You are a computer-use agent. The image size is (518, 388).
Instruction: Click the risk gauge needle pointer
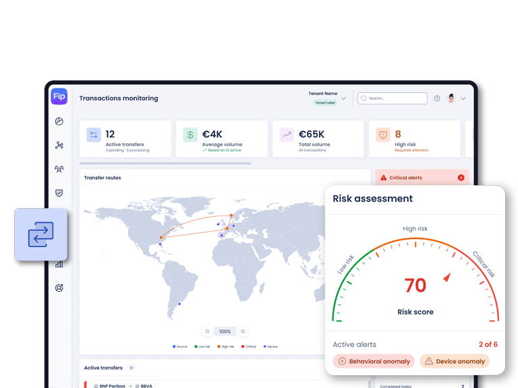point(447,277)
